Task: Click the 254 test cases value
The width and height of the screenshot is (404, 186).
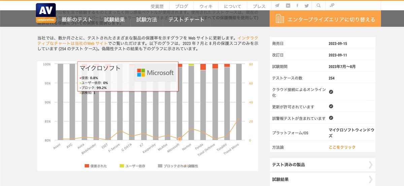Action: coord(332,78)
